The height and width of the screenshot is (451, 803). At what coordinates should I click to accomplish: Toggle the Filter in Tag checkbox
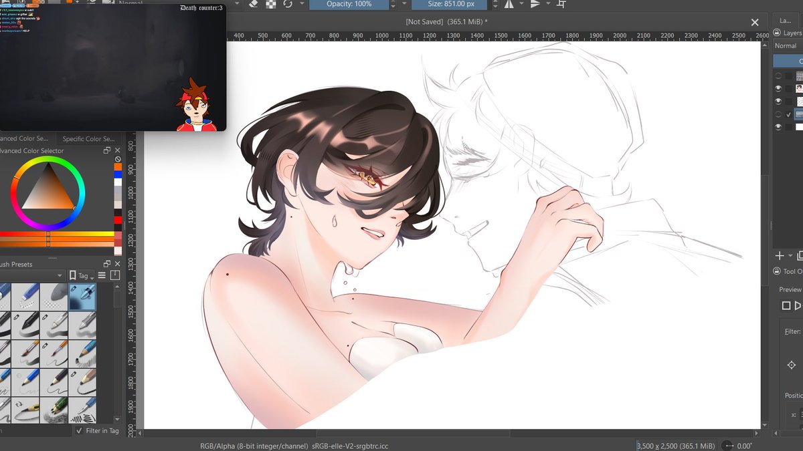[79, 431]
